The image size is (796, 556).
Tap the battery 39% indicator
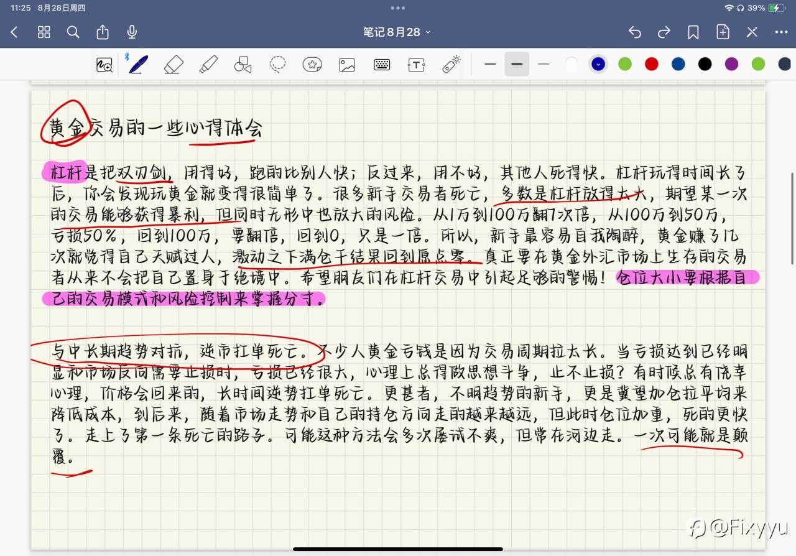click(767, 8)
